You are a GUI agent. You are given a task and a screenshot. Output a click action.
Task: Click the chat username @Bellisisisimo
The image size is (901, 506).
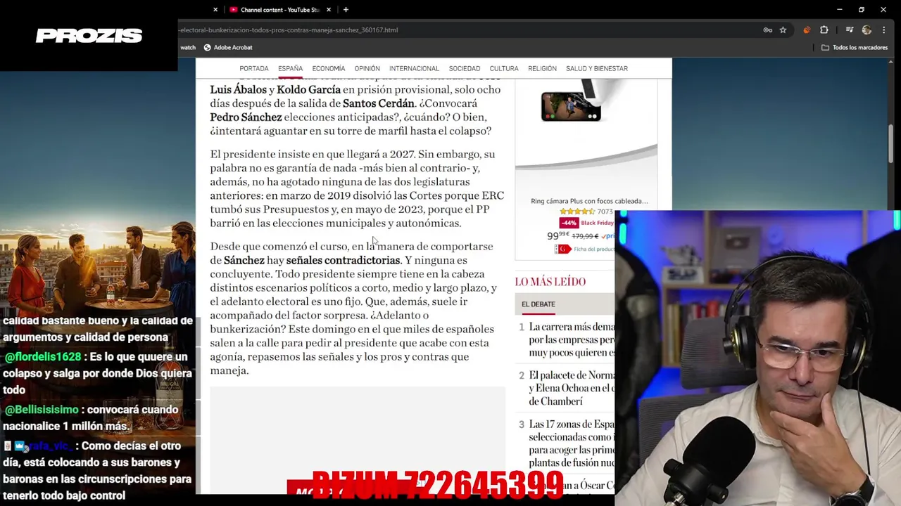pos(42,410)
